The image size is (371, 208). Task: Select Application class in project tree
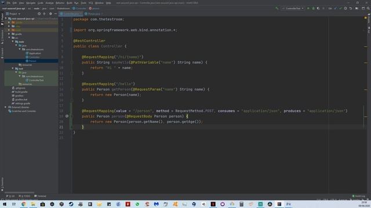(x=35, y=53)
